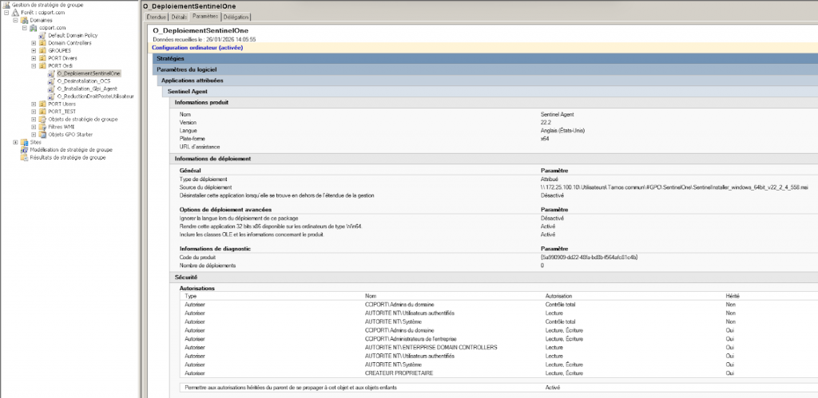818x398 pixels.
Task: Click the SentinelInstaller .msi source path
Action: (674, 187)
